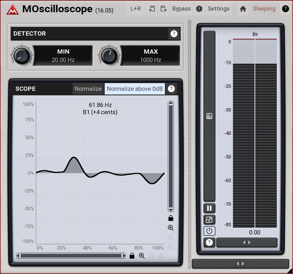
Task: Collapse the meter panel arrows button
Action: (247, 242)
